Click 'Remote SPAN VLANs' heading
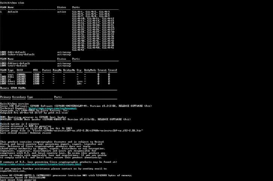 pos(13,88)
